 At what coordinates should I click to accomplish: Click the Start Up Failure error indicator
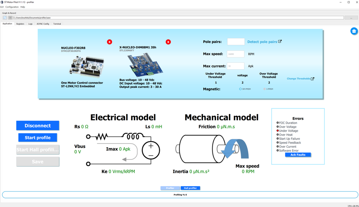(277, 138)
